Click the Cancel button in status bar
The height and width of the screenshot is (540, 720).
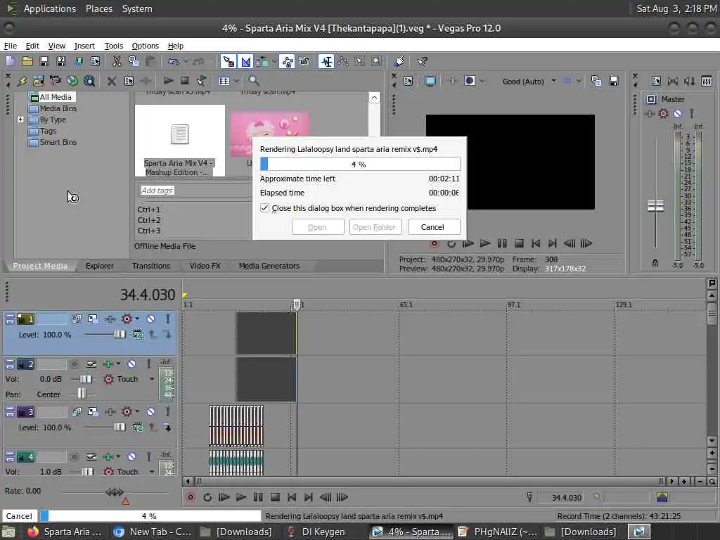[19, 515]
